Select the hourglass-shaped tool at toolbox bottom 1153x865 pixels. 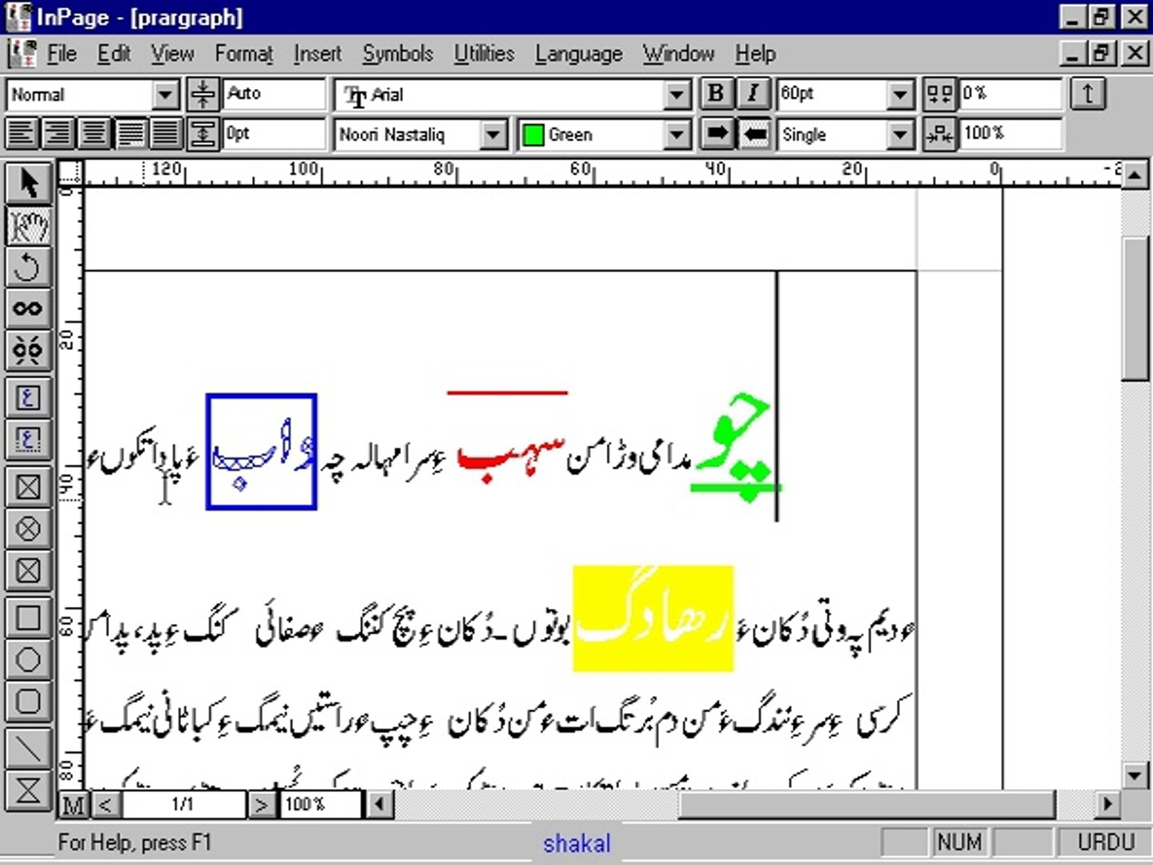pos(28,791)
